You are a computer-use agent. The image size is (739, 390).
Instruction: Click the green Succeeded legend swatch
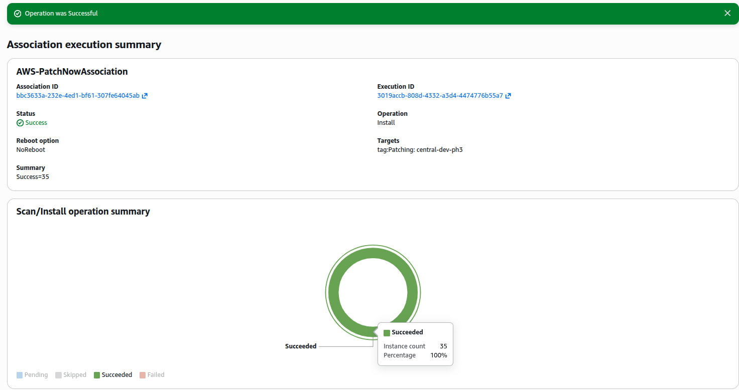click(97, 375)
